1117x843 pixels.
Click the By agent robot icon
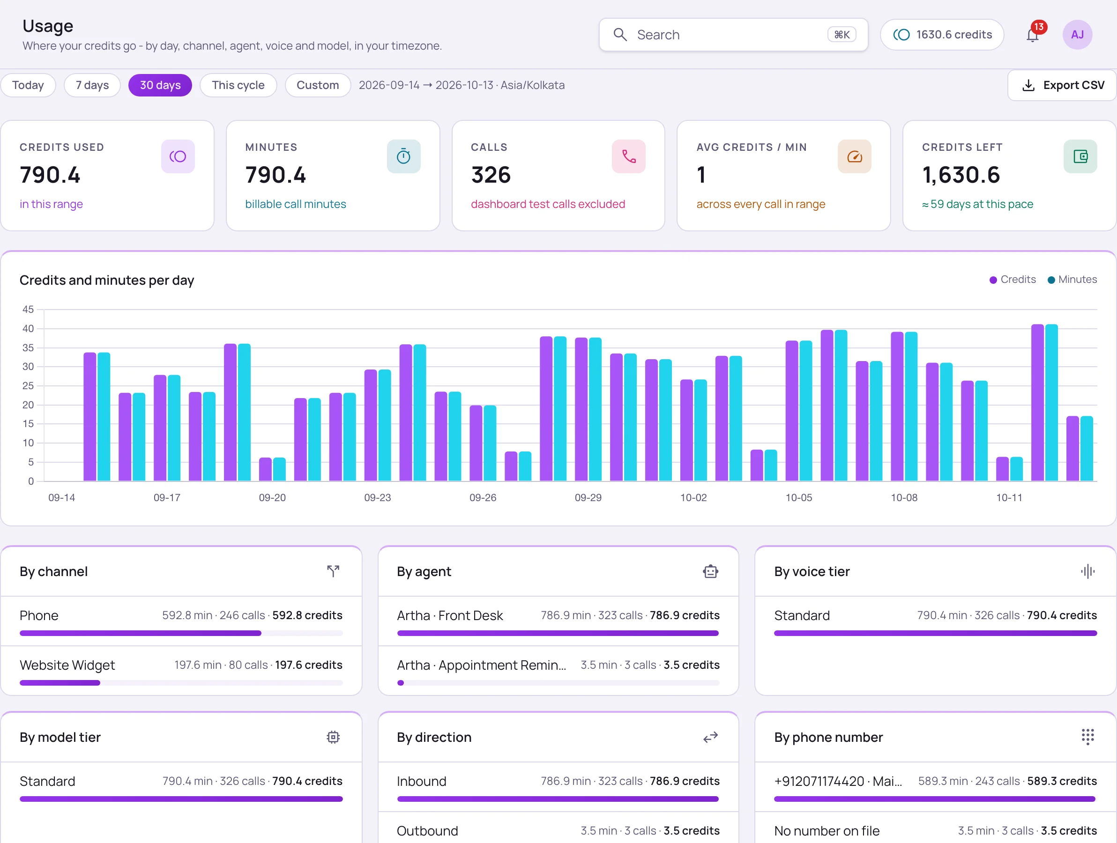pos(710,571)
